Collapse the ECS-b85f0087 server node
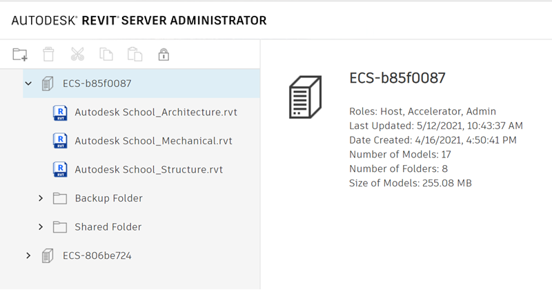The height and width of the screenshot is (290, 552). (28, 84)
